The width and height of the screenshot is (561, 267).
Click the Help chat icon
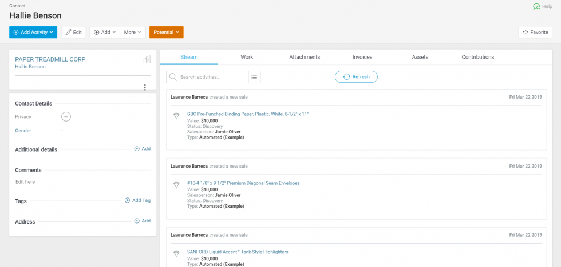(x=536, y=6)
